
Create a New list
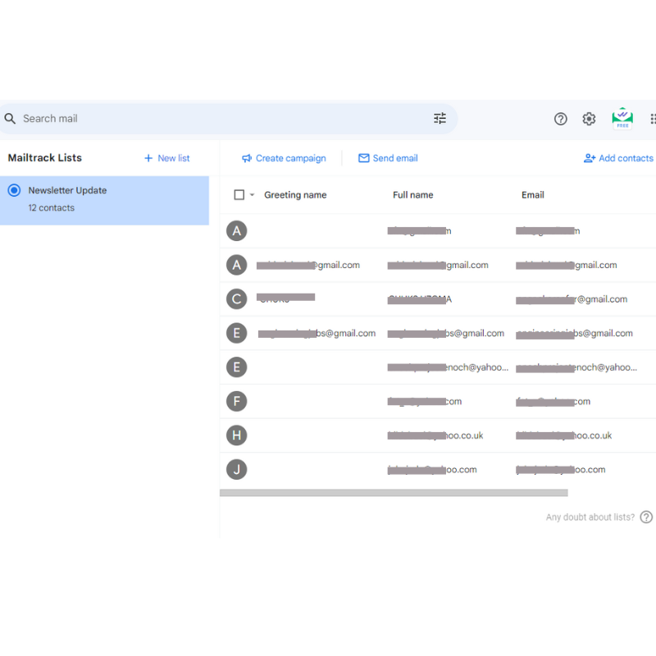(x=167, y=158)
